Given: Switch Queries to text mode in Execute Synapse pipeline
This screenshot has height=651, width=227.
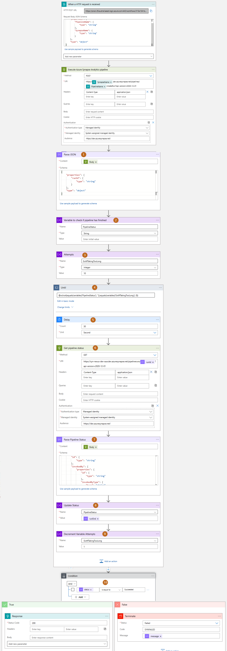Looking at the screenshot, I should [152, 104].
